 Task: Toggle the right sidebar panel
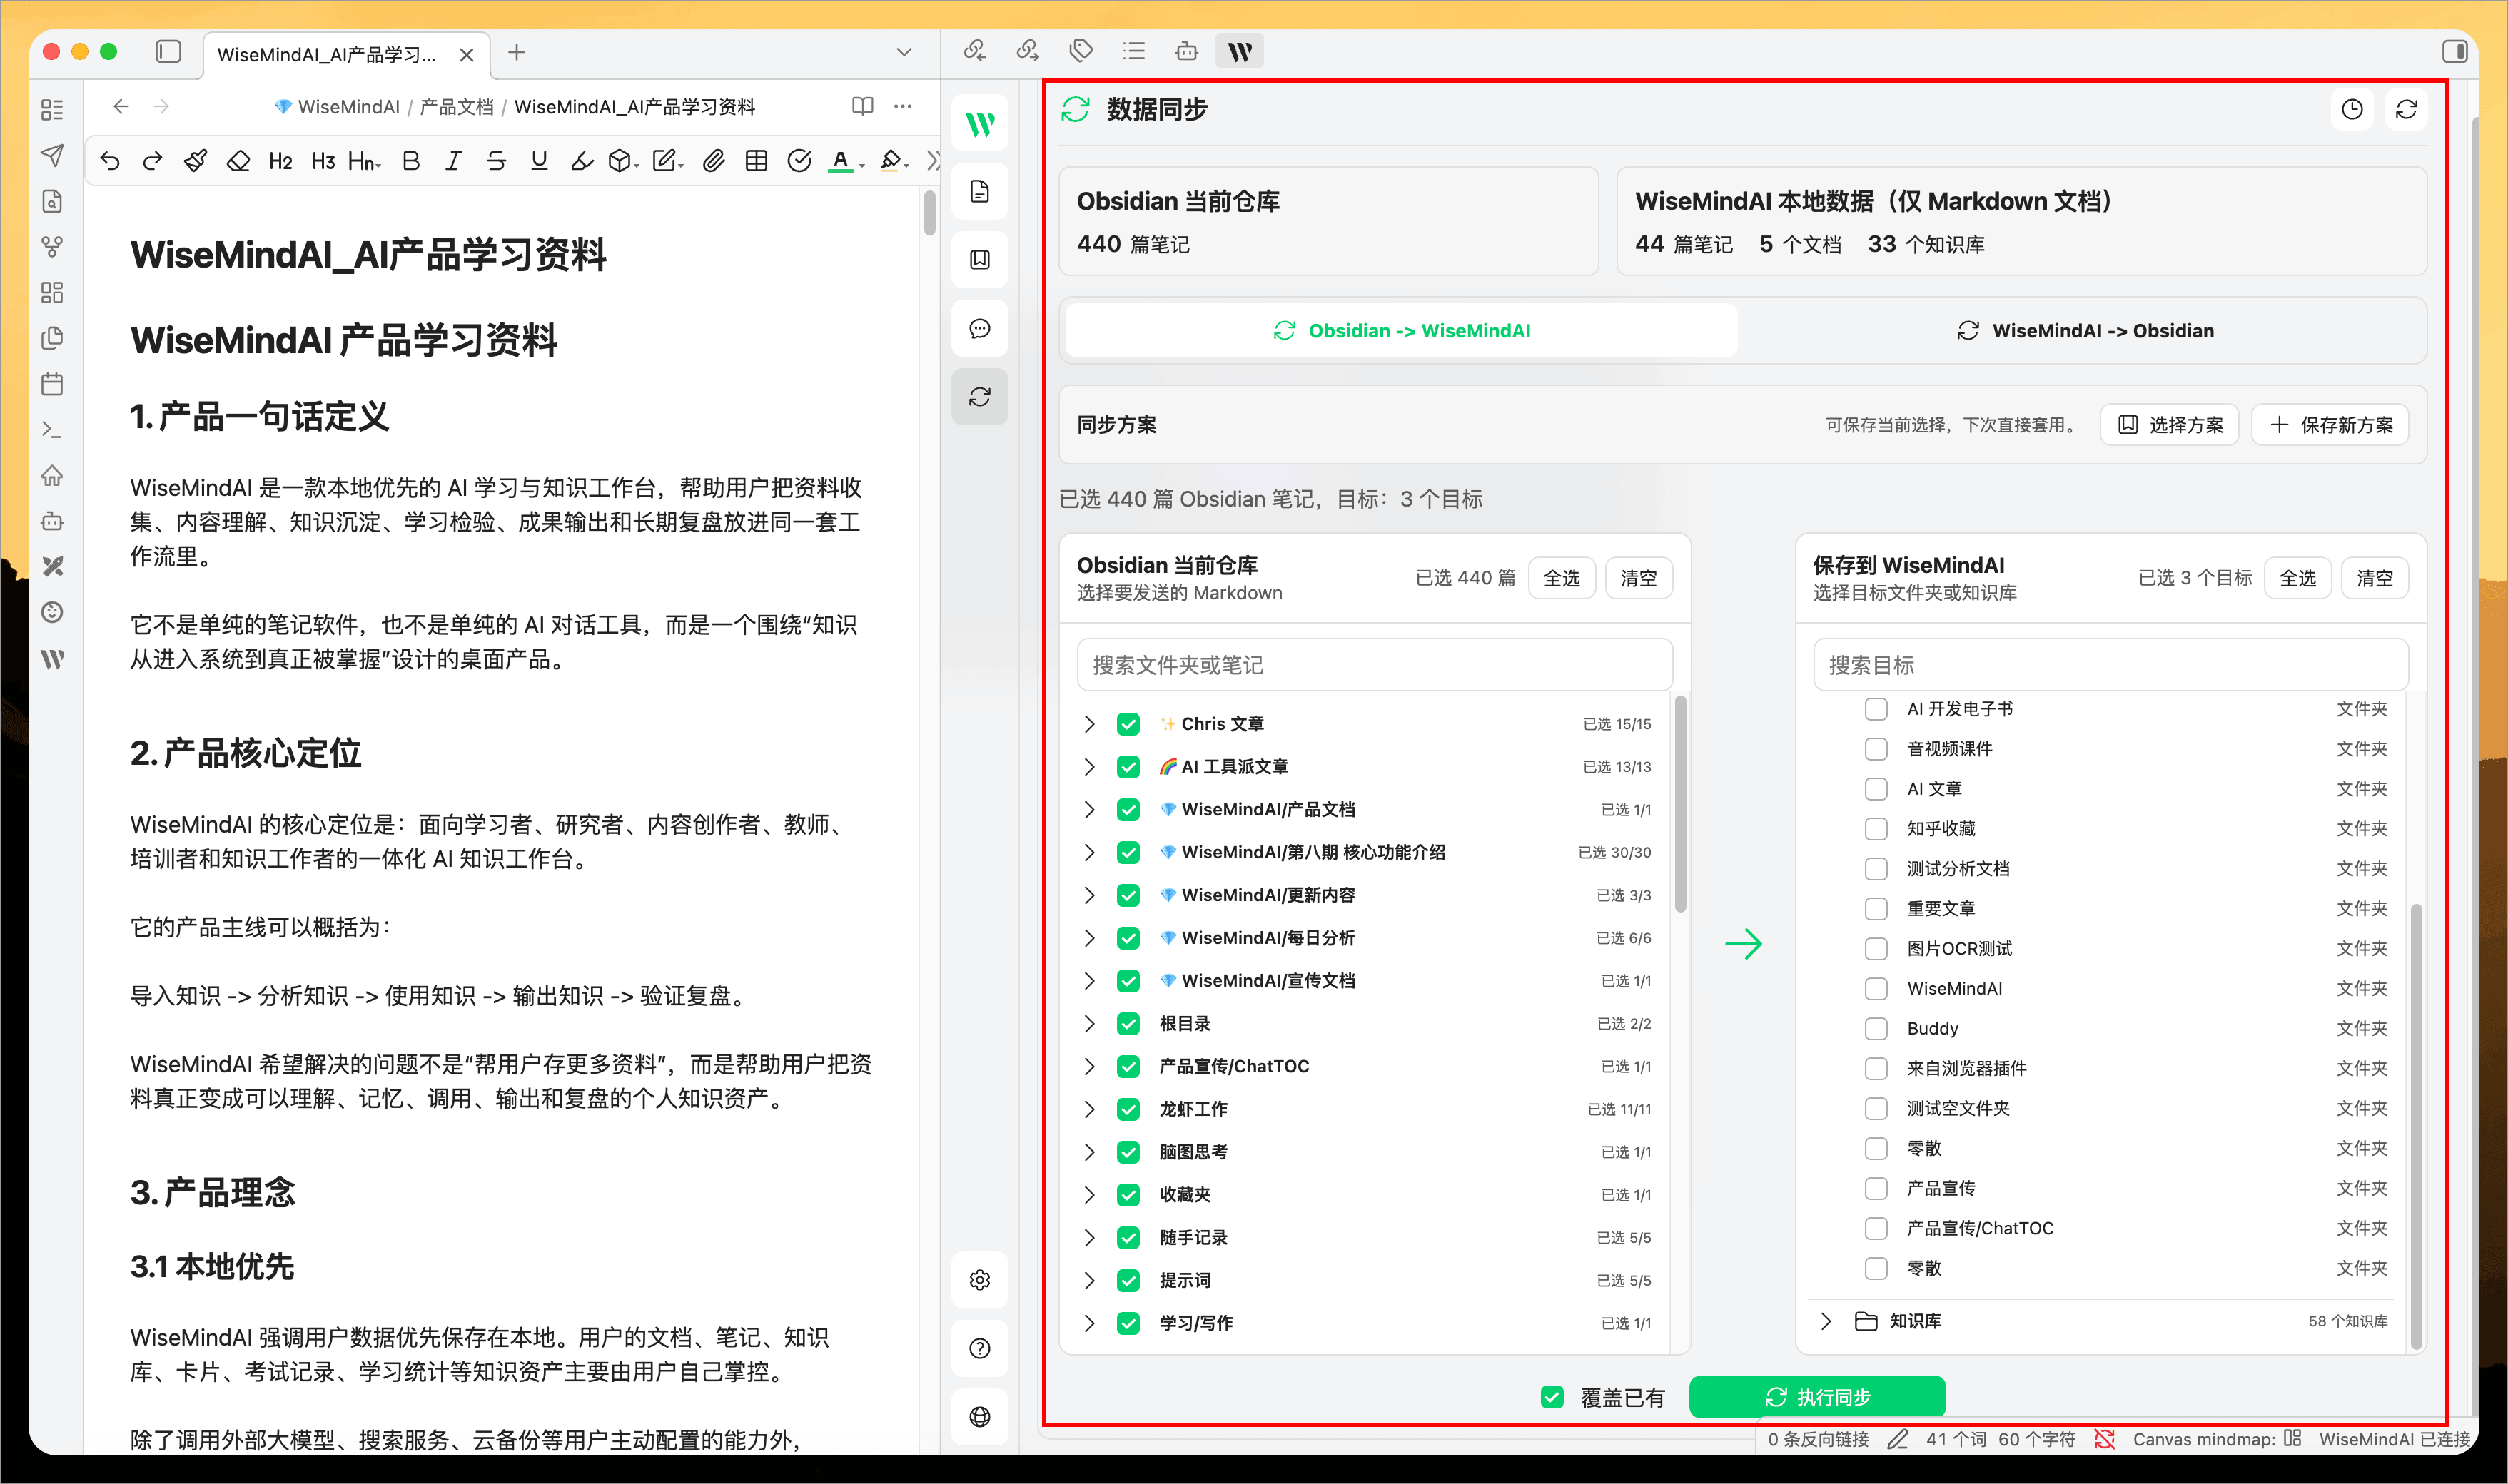(x=2454, y=51)
